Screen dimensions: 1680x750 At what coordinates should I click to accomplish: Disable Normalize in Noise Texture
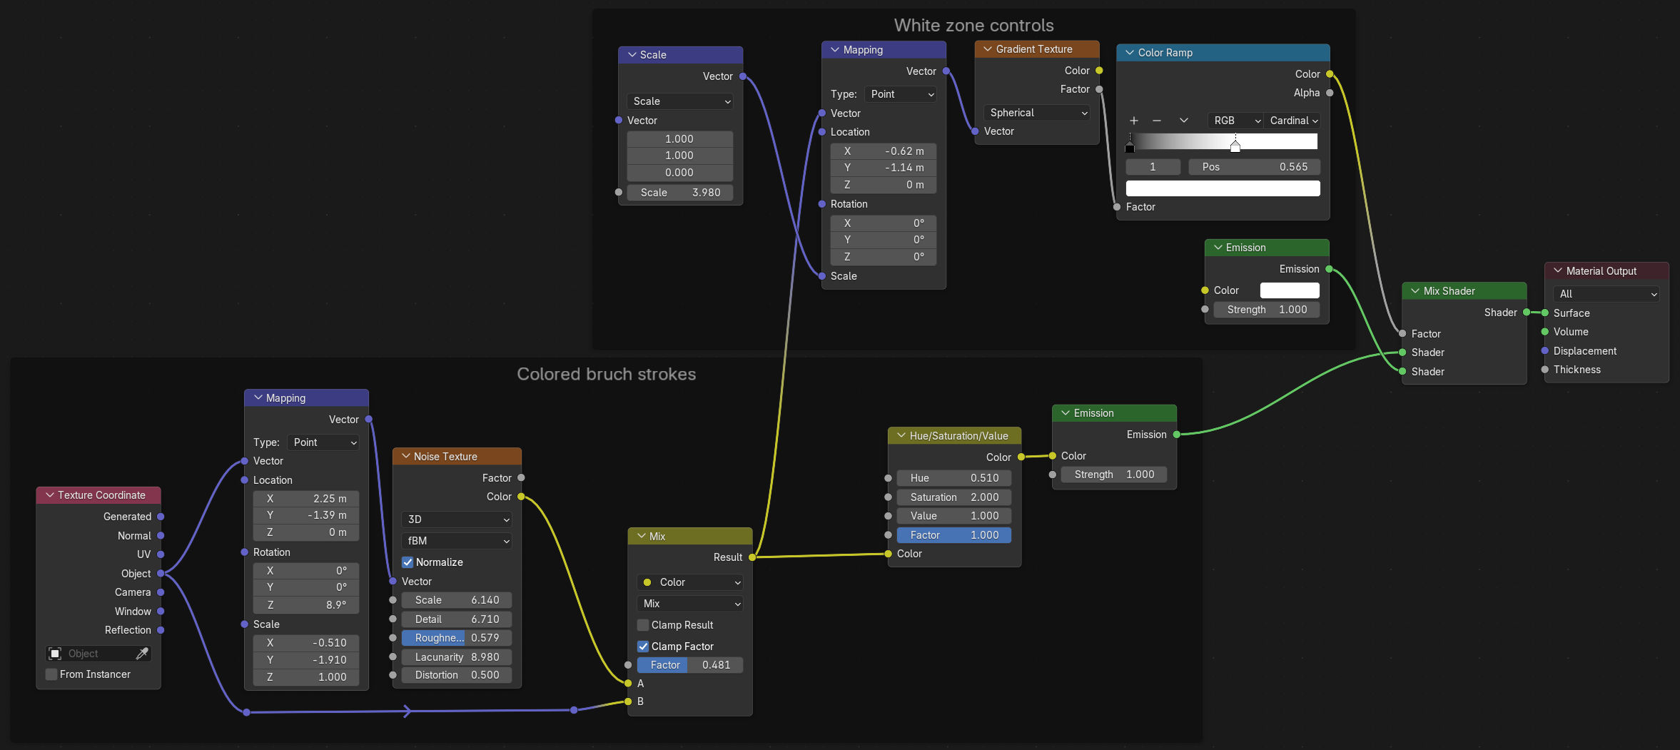(x=408, y=562)
